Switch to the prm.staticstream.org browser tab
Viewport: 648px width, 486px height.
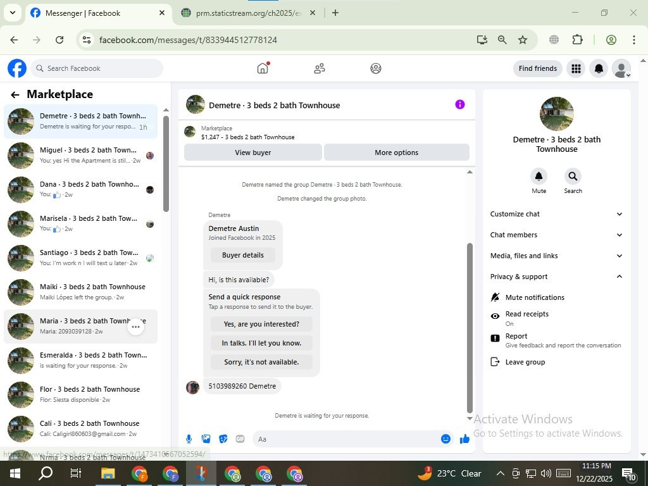[x=249, y=13]
